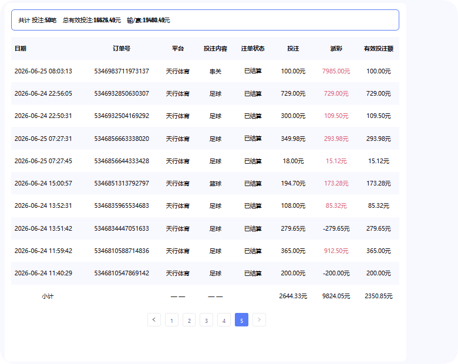Screen dimensions: 458x364
Task: Click date 2026-06-25 08:03:13
Action: coord(43,71)
